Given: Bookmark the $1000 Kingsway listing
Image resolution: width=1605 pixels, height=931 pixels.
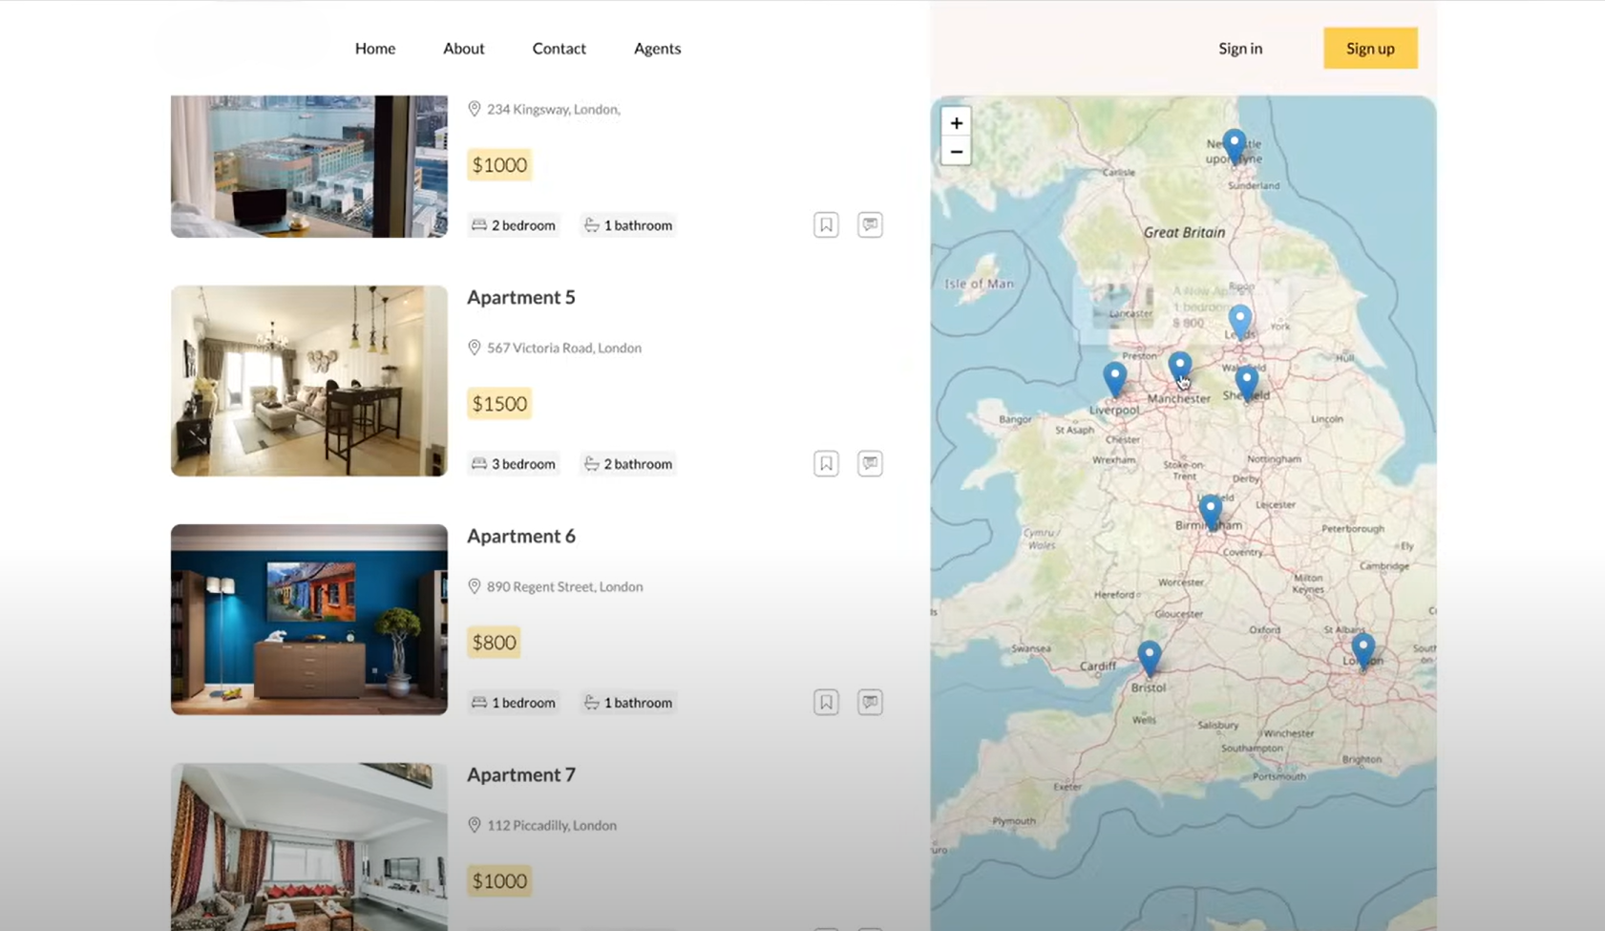Looking at the screenshot, I should pyautogui.click(x=826, y=224).
